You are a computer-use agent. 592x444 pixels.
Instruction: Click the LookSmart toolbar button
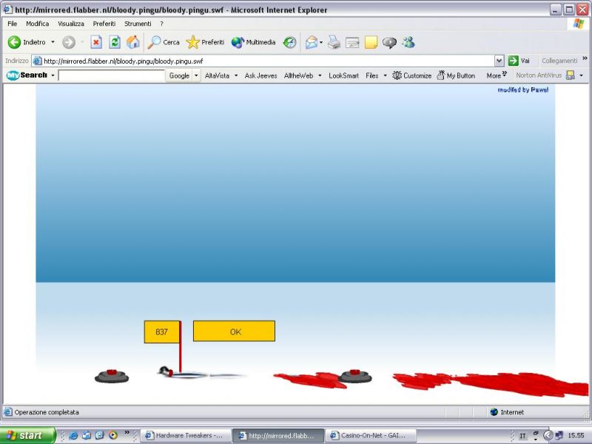point(343,75)
